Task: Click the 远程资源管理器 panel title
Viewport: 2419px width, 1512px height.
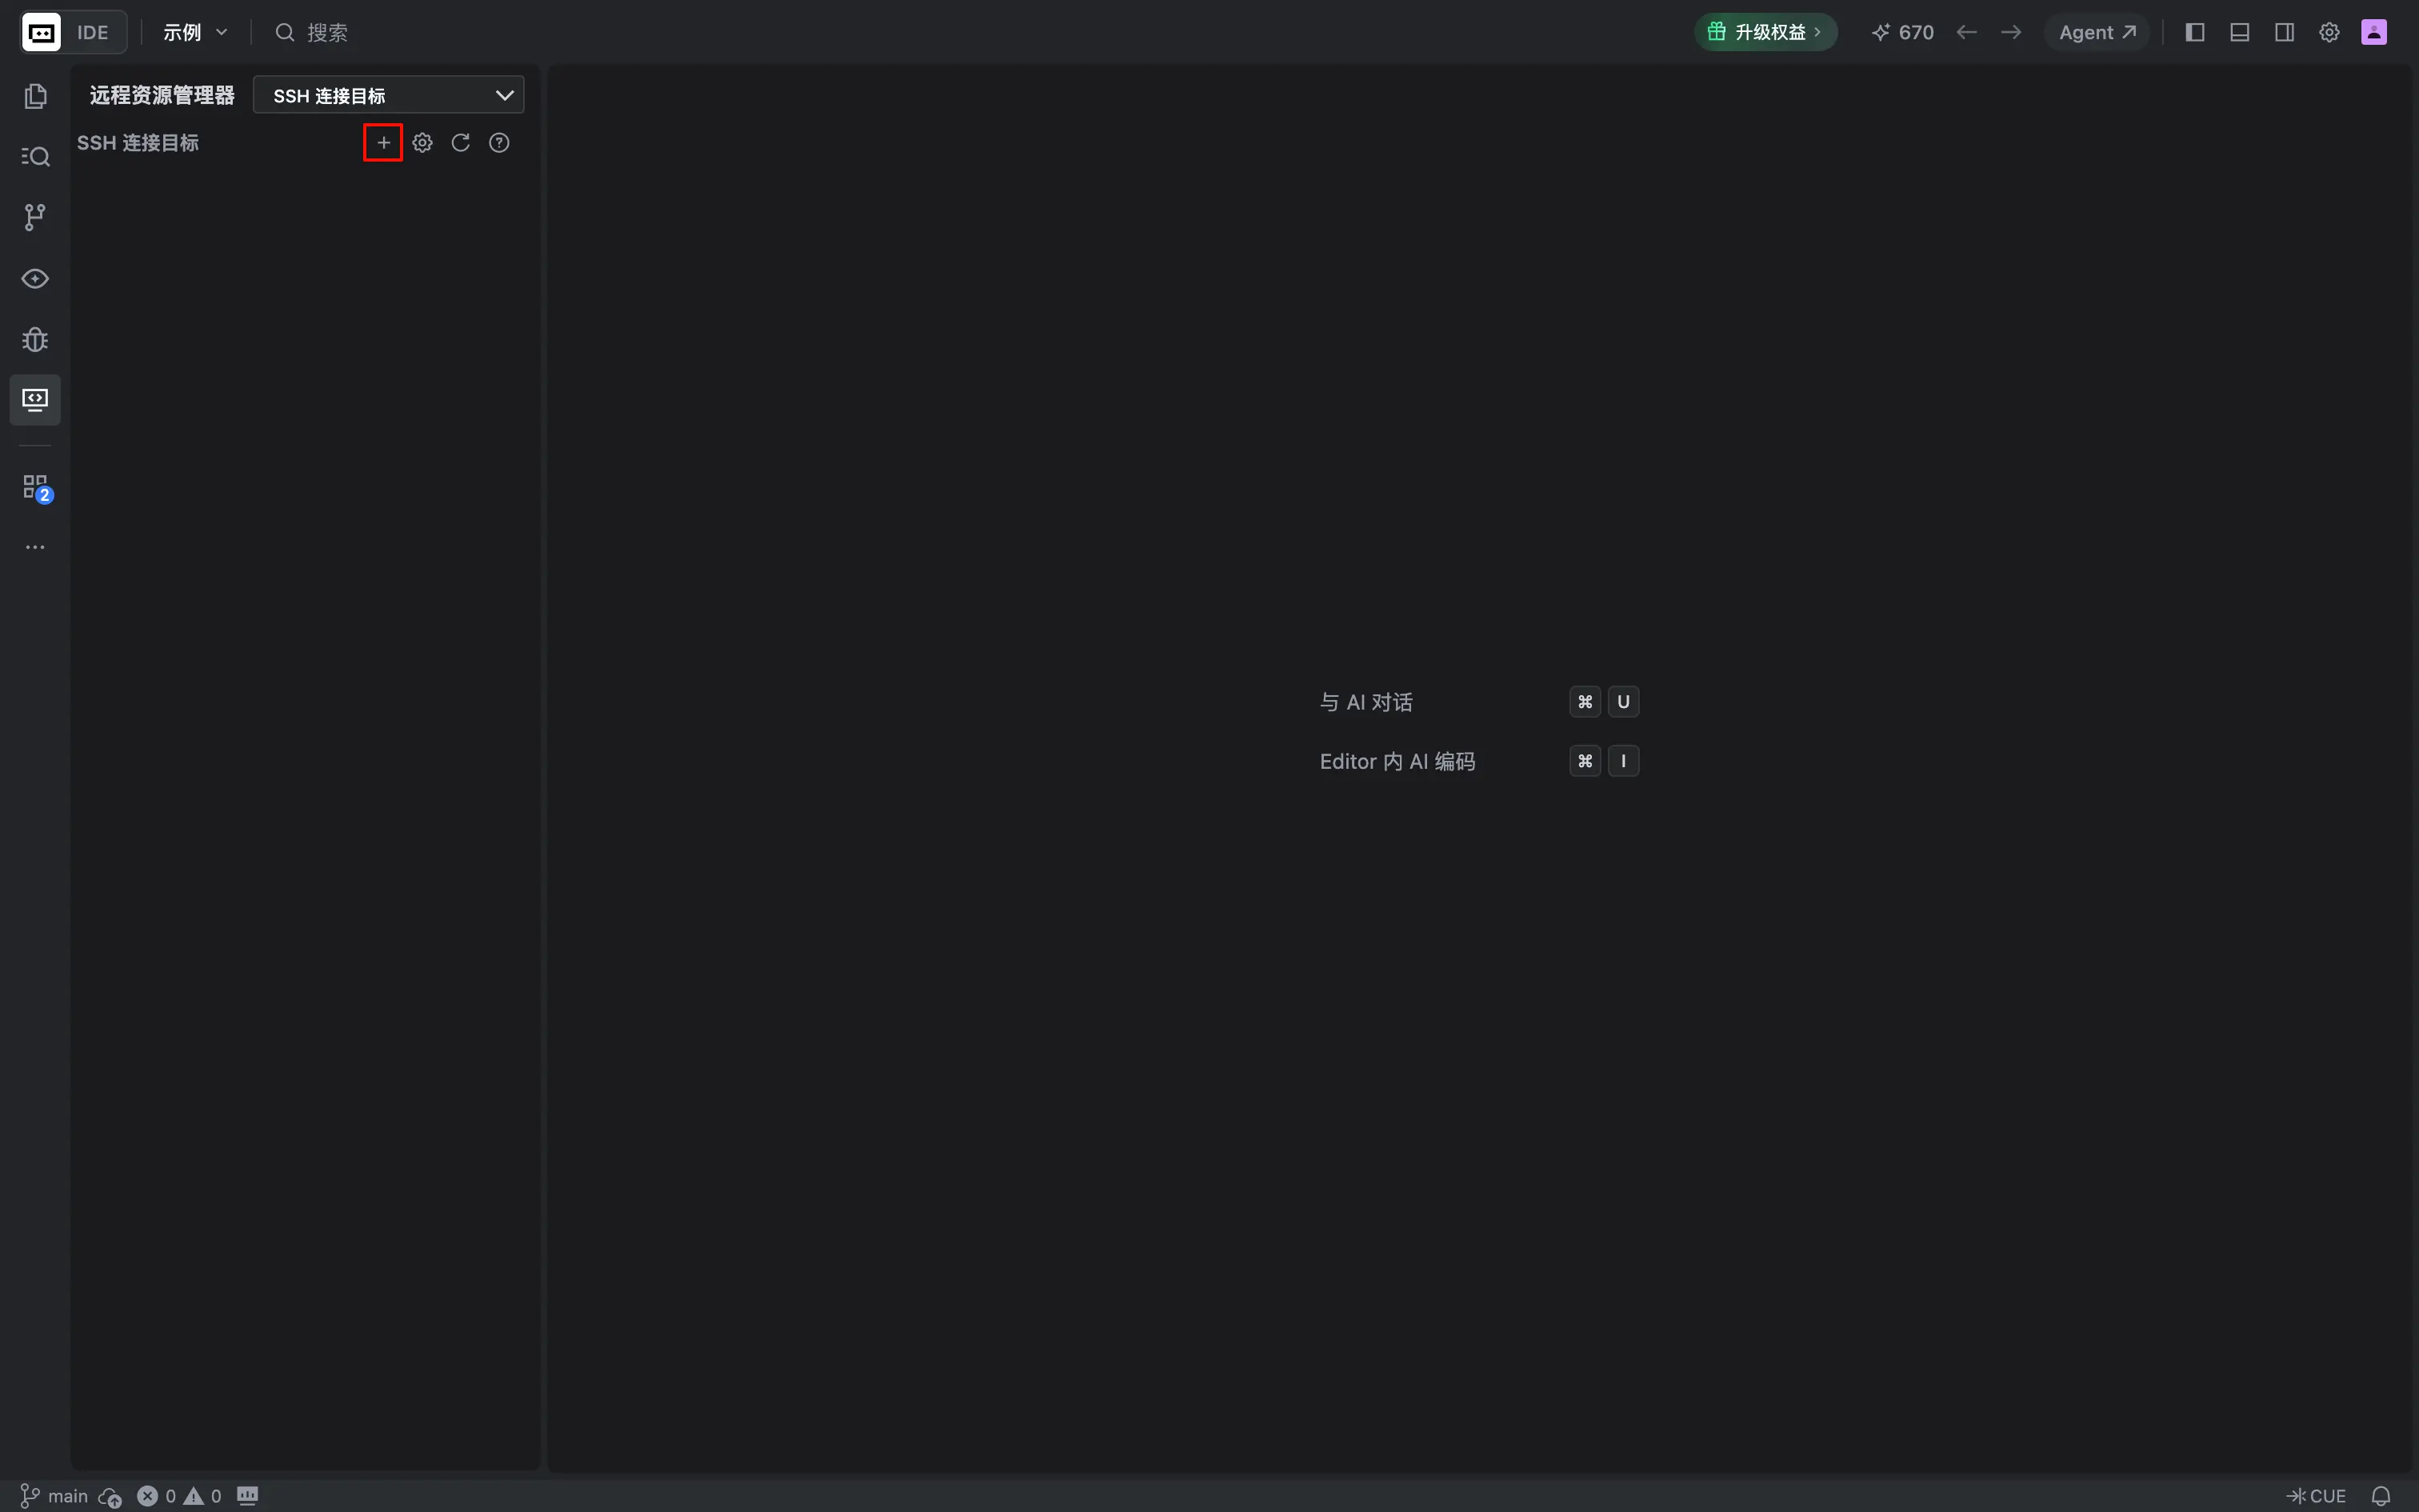Action: tap(162, 95)
